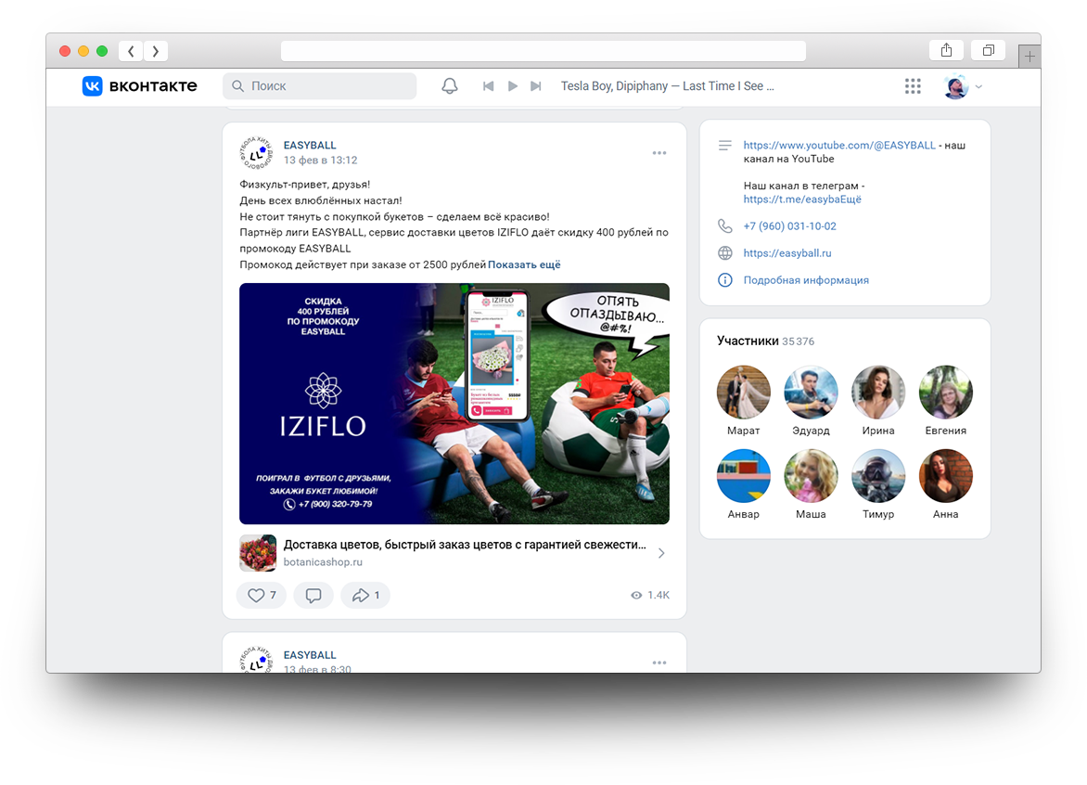Expand post text with Показать ещё
Screen dimensions: 1087x785
[524, 264]
